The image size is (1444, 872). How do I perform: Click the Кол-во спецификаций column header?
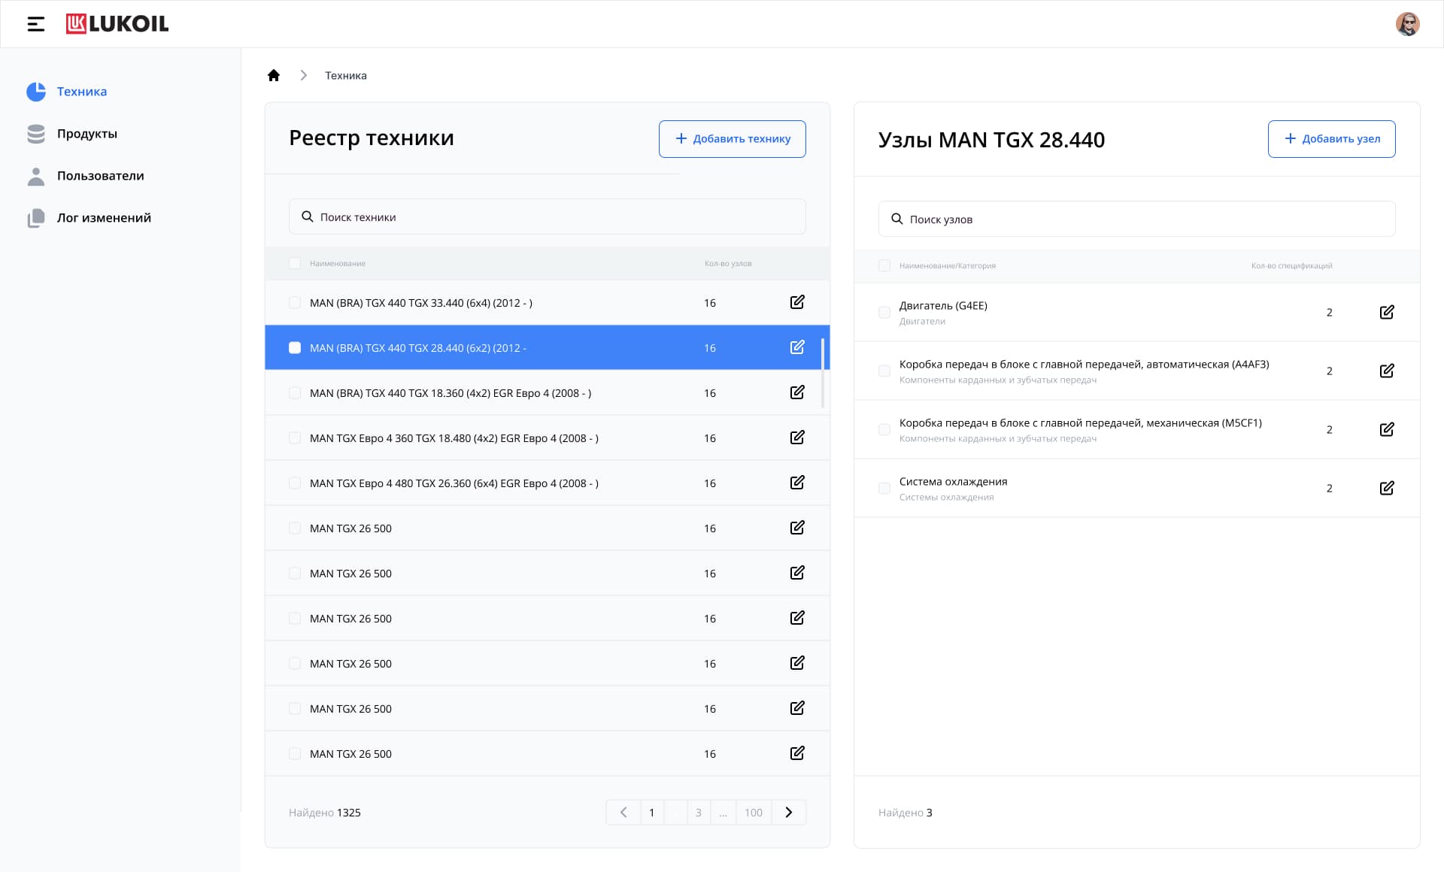coord(1291,265)
